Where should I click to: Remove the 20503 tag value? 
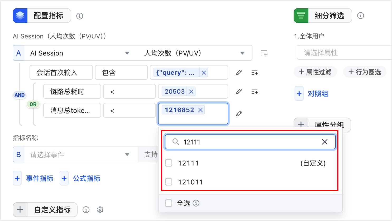[191, 92]
